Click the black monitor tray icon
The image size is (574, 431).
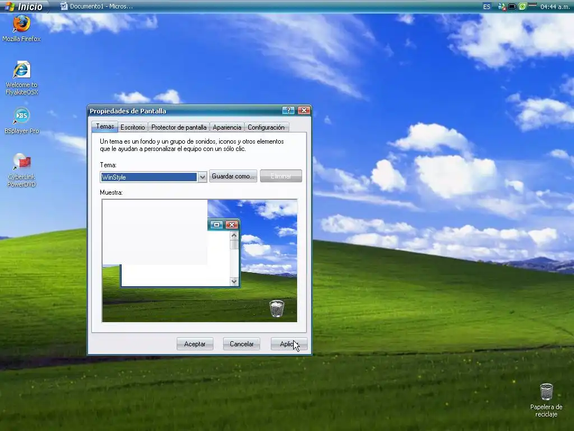click(512, 6)
